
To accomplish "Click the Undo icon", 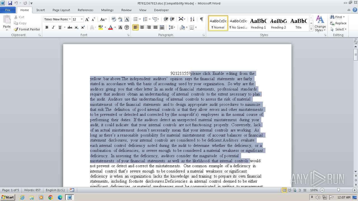I will (16, 3).
